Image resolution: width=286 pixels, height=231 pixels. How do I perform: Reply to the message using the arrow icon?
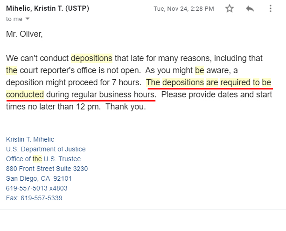click(250, 8)
